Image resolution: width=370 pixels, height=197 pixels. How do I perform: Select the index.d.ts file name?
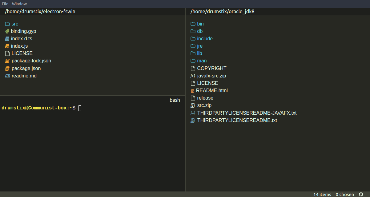[22, 39]
